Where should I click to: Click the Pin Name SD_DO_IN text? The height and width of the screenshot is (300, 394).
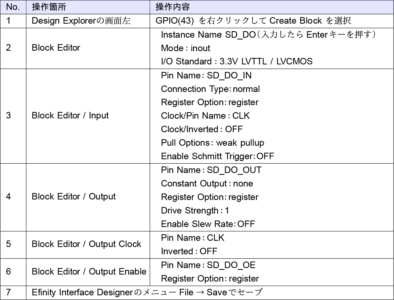(206, 75)
